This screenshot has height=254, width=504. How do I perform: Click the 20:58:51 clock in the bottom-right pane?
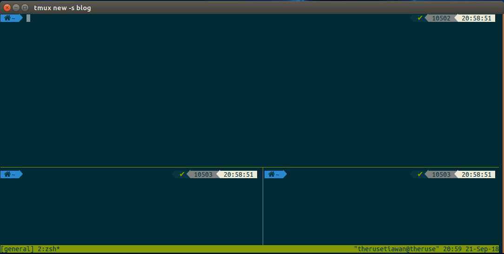pyautogui.click(x=477, y=174)
